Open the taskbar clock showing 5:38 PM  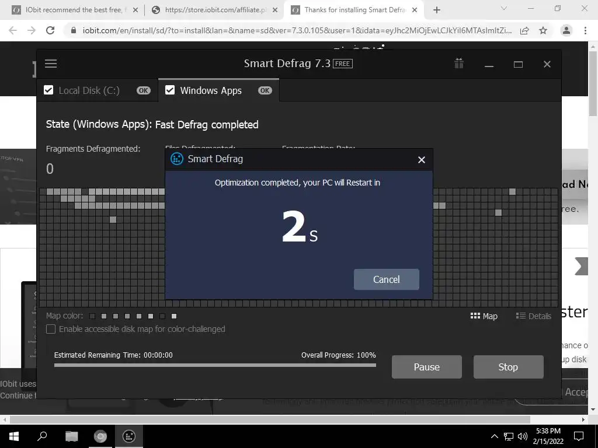pos(548,436)
